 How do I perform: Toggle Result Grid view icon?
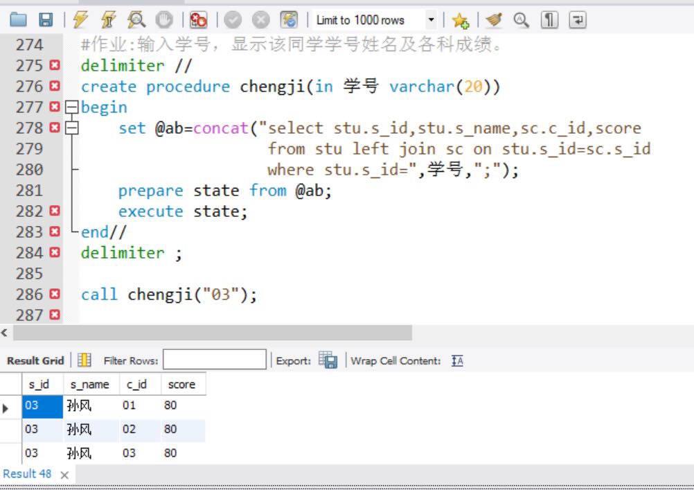click(x=84, y=360)
